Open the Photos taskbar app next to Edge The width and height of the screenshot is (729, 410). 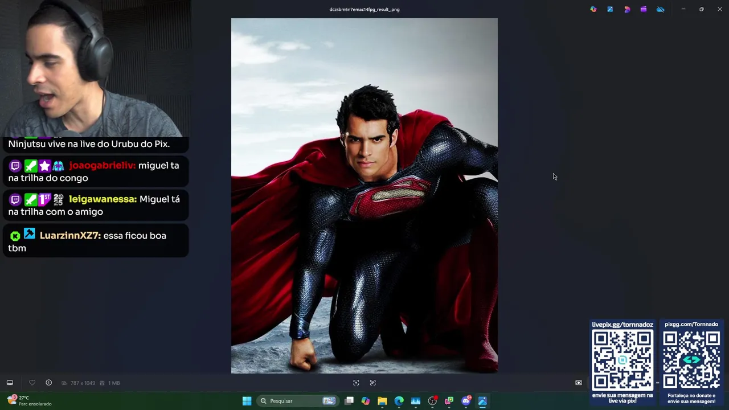416,401
